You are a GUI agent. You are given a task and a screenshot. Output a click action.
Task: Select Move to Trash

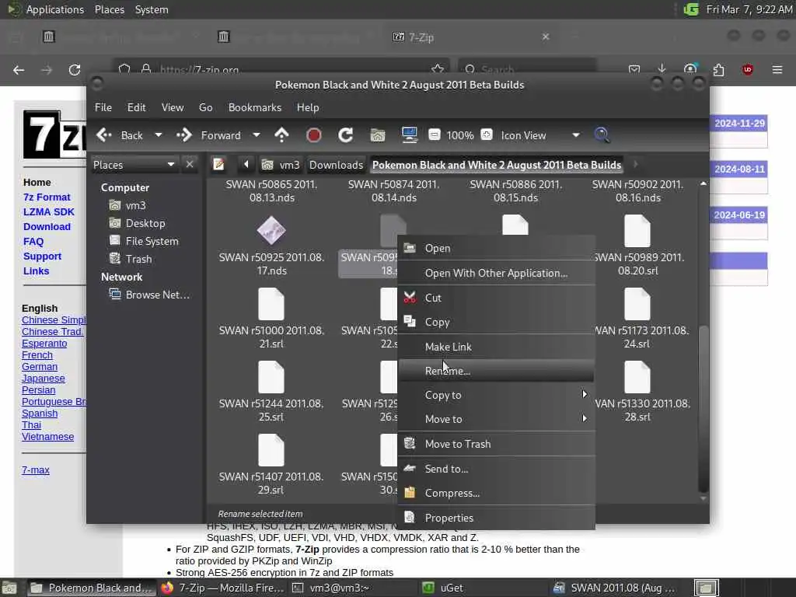click(x=496, y=444)
